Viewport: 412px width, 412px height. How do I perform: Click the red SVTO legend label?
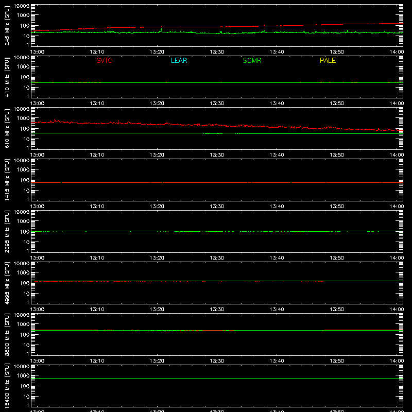click(105, 60)
